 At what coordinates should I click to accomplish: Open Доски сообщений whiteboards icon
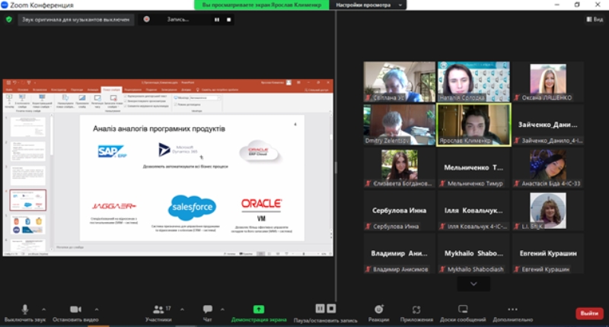coord(462,309)
